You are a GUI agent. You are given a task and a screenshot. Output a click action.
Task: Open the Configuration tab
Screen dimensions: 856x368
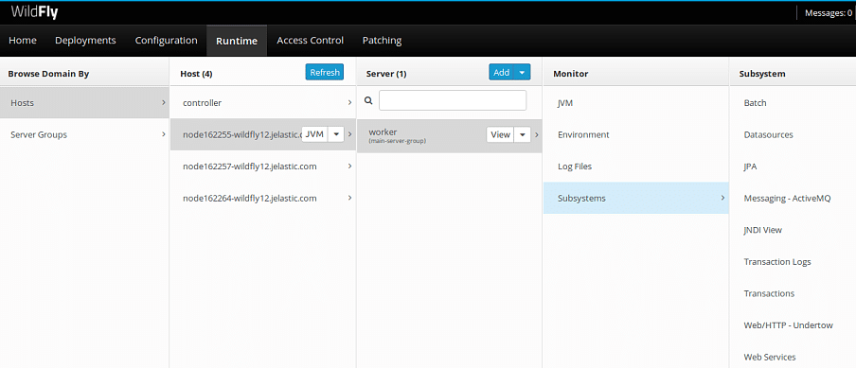click(x=166, y=41)
